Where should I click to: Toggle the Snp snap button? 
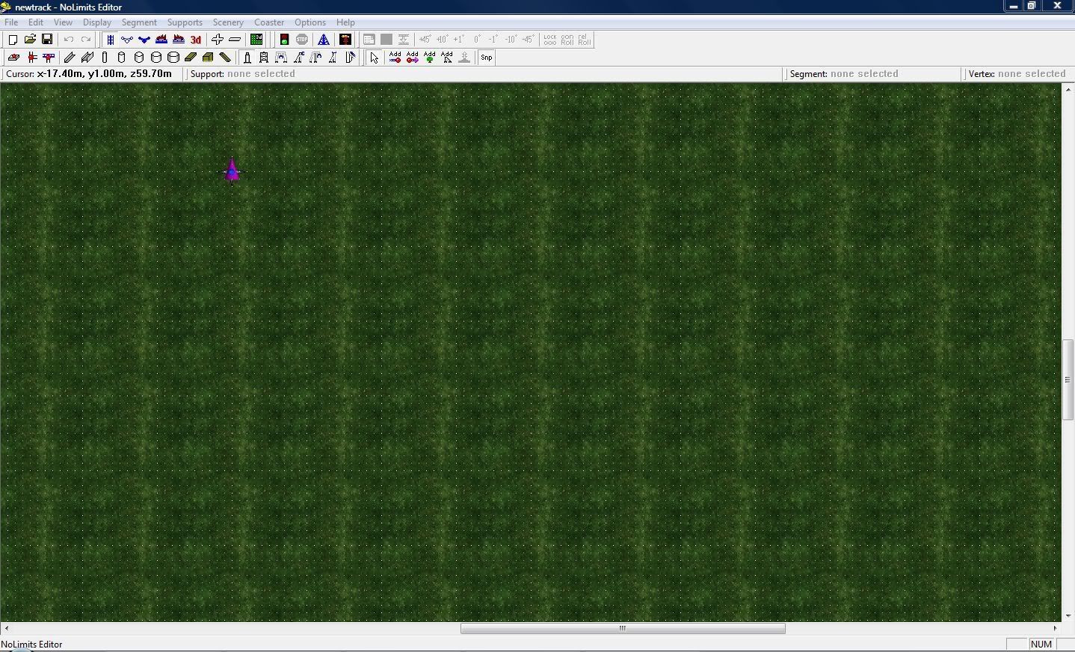[486, 58]
